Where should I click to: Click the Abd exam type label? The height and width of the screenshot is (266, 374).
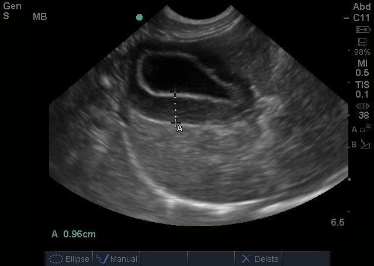point(362,6)
